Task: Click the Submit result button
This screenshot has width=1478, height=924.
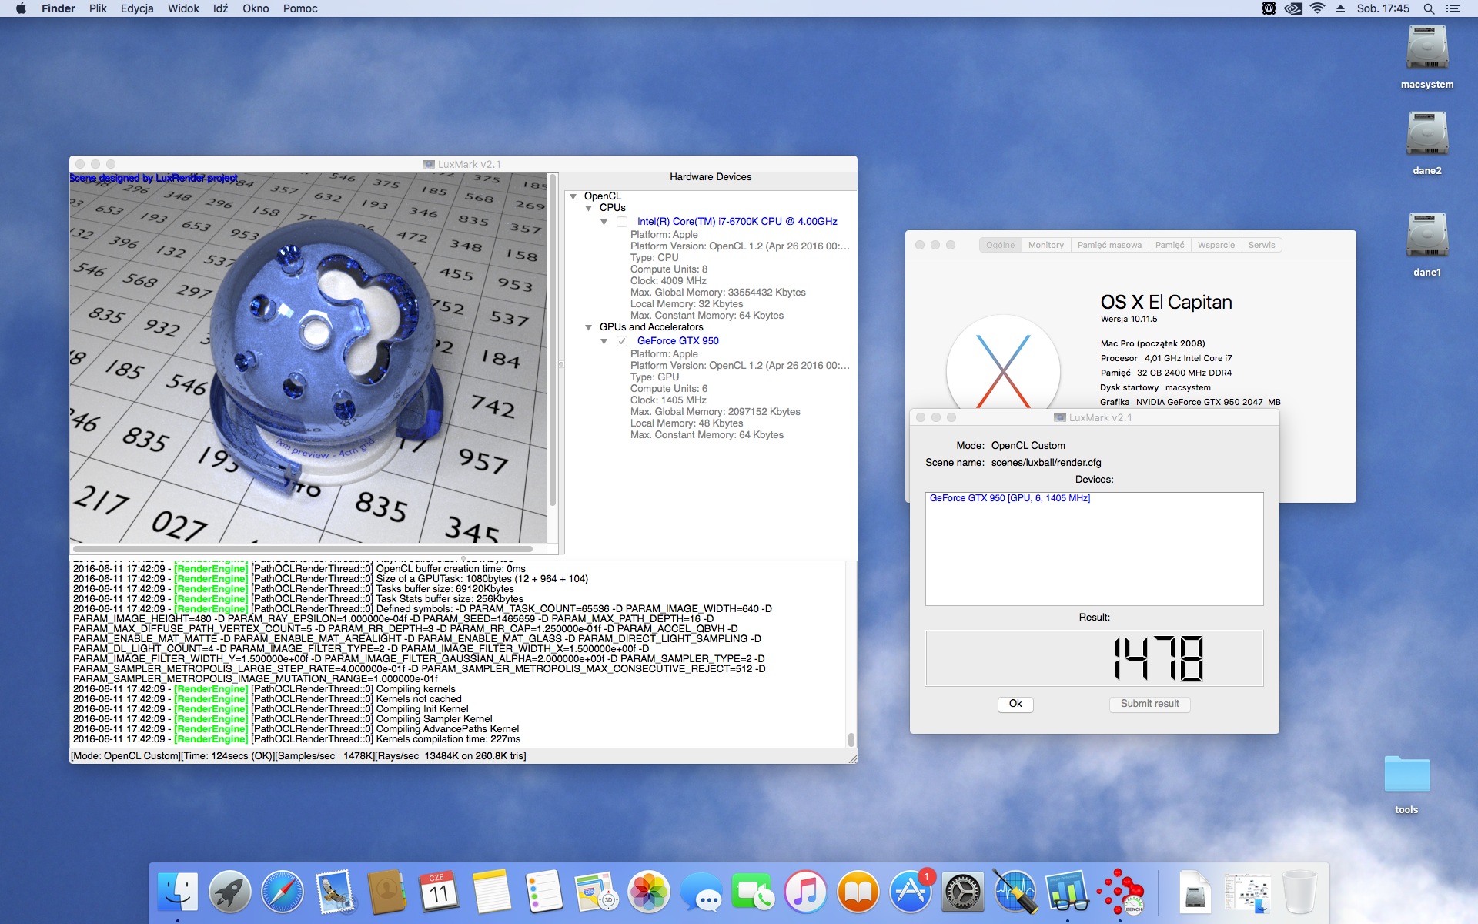Action: point(1149,704)
